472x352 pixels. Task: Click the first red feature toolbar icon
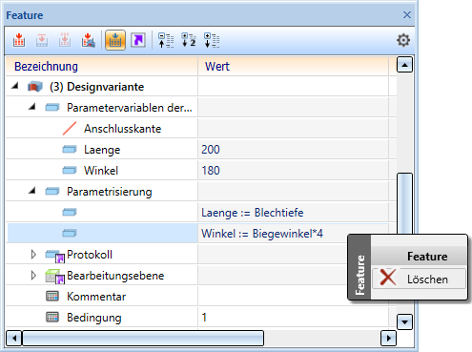(x=19, y=40)
